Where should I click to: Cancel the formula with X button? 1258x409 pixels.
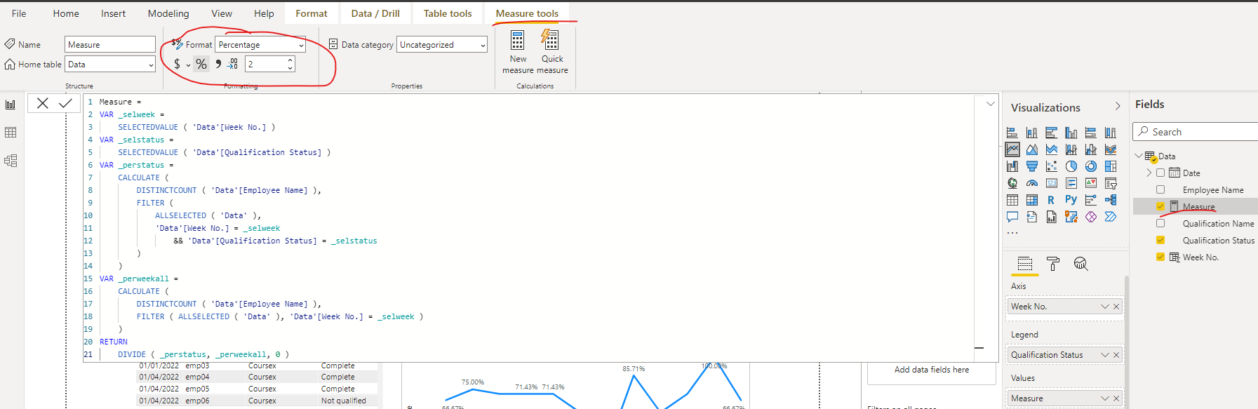43,103
